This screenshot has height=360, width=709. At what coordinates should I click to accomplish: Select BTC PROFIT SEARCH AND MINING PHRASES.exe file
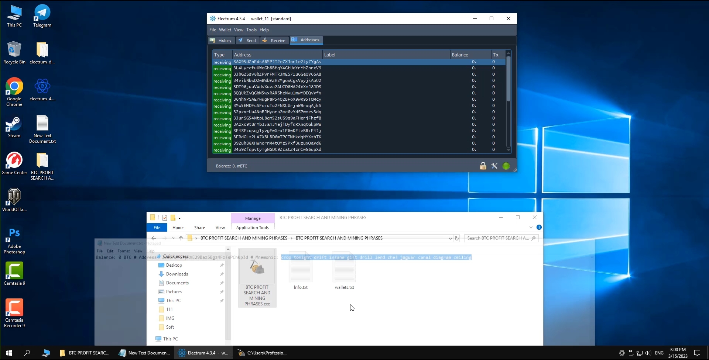[257, 278]
